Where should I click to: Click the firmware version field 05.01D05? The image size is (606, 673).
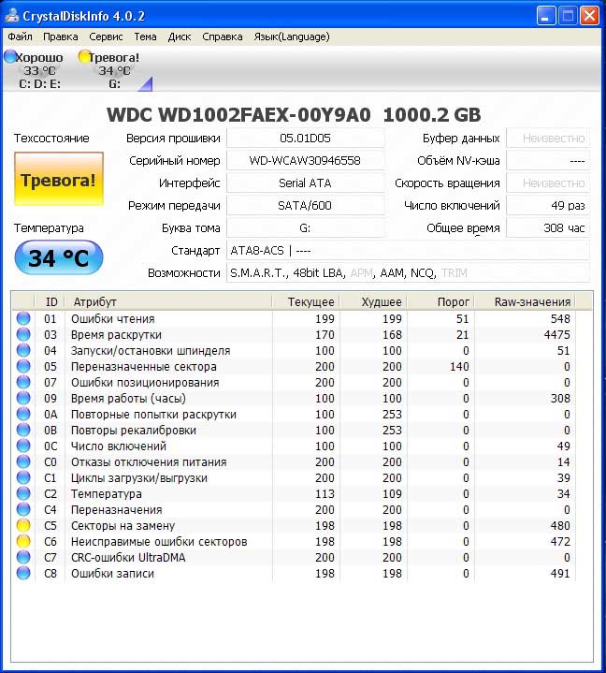click(306, 139)
